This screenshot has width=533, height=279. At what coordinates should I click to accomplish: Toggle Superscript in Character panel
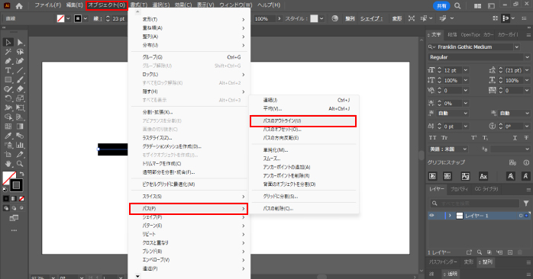[x=474, y=138]
